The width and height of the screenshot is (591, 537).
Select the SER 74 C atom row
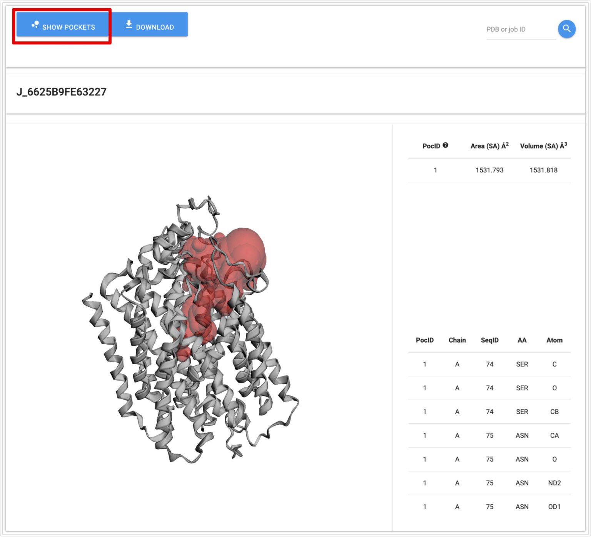click(489, 364)
